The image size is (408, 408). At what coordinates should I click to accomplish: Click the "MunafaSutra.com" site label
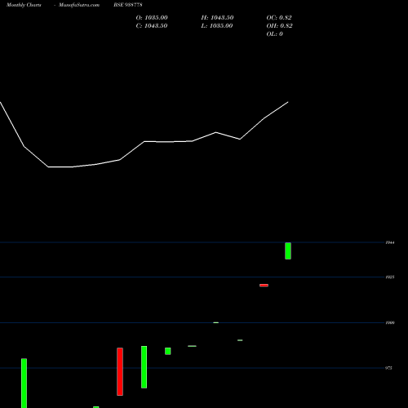pyautogui.click(x=79, y=5)
